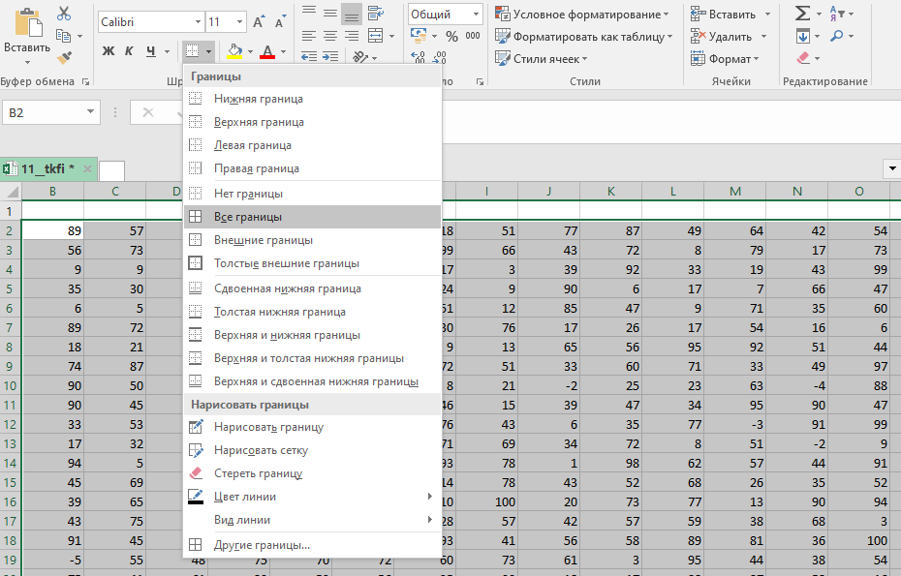Click the Find and Select magnifier icon
Image resolution: width=901 pixels, height=576 pixels.
pyautogui.click(x=836, y=37)
